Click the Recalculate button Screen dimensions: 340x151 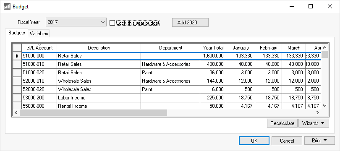pos(282,123)
